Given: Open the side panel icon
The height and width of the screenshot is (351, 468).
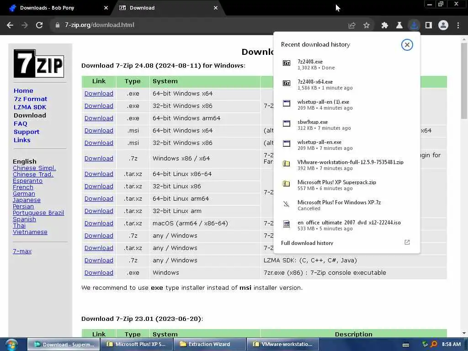Looking at the screenshot, I should tap(429, 26).
